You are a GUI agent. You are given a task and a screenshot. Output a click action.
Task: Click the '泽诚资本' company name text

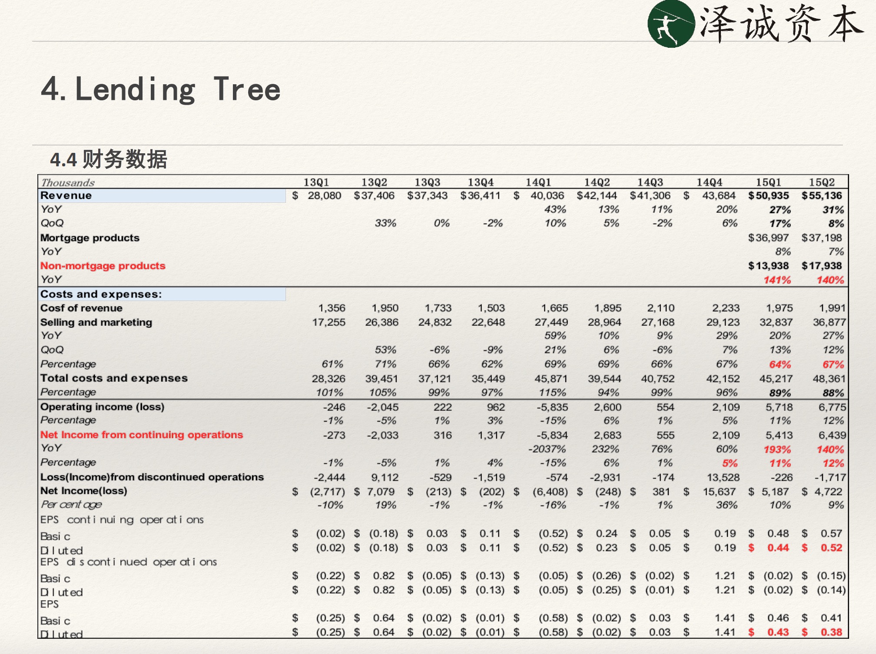pyautogui.click(x=782, y=23)
